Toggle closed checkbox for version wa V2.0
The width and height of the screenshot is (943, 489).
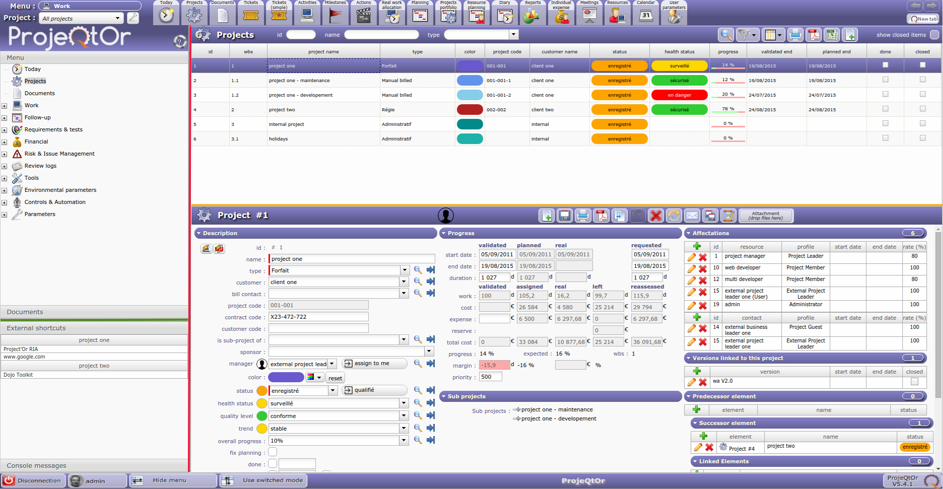[914, 382]
